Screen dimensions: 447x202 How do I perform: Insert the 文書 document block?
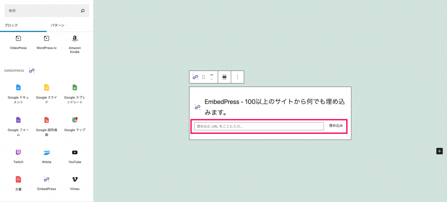click(x=18, y=184)
